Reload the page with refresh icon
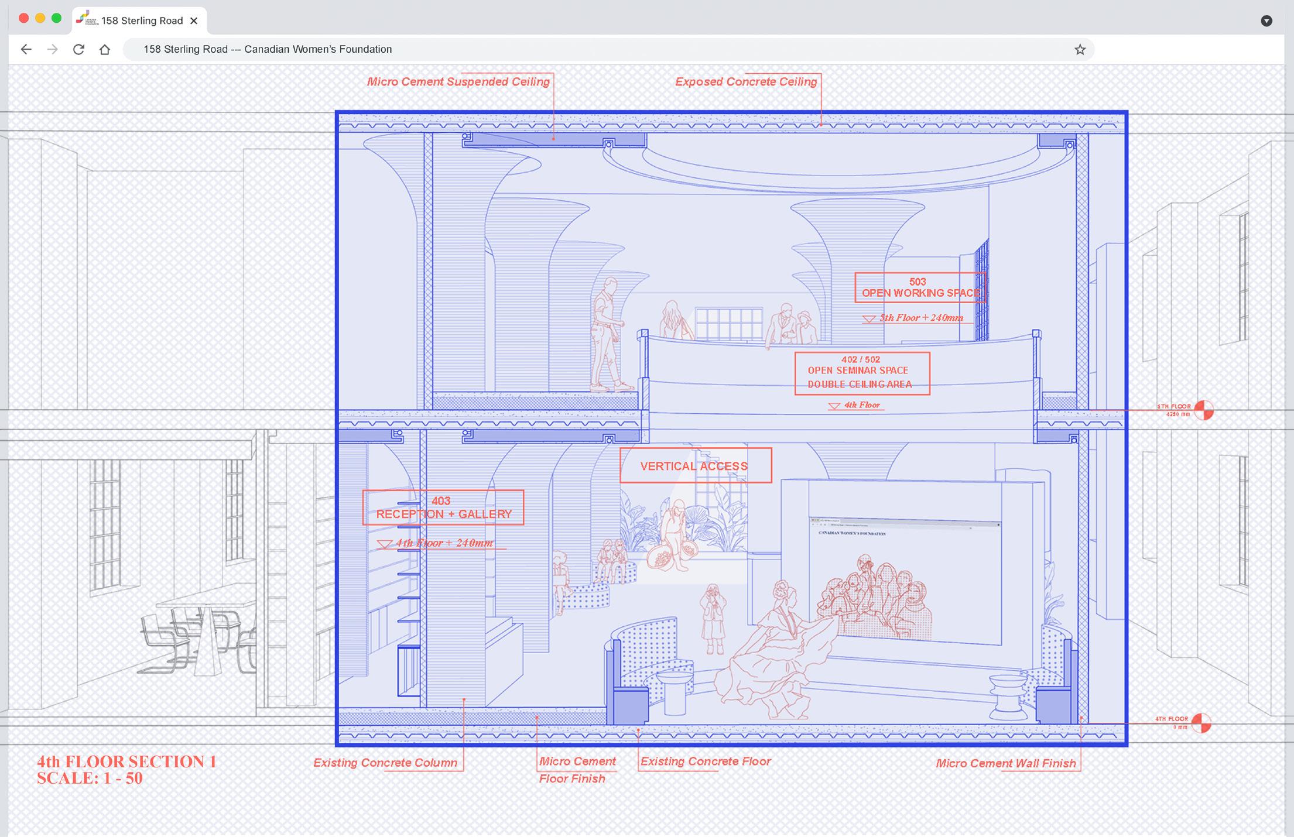Screen dimensions: 1294x837 (x=78, y=49)
